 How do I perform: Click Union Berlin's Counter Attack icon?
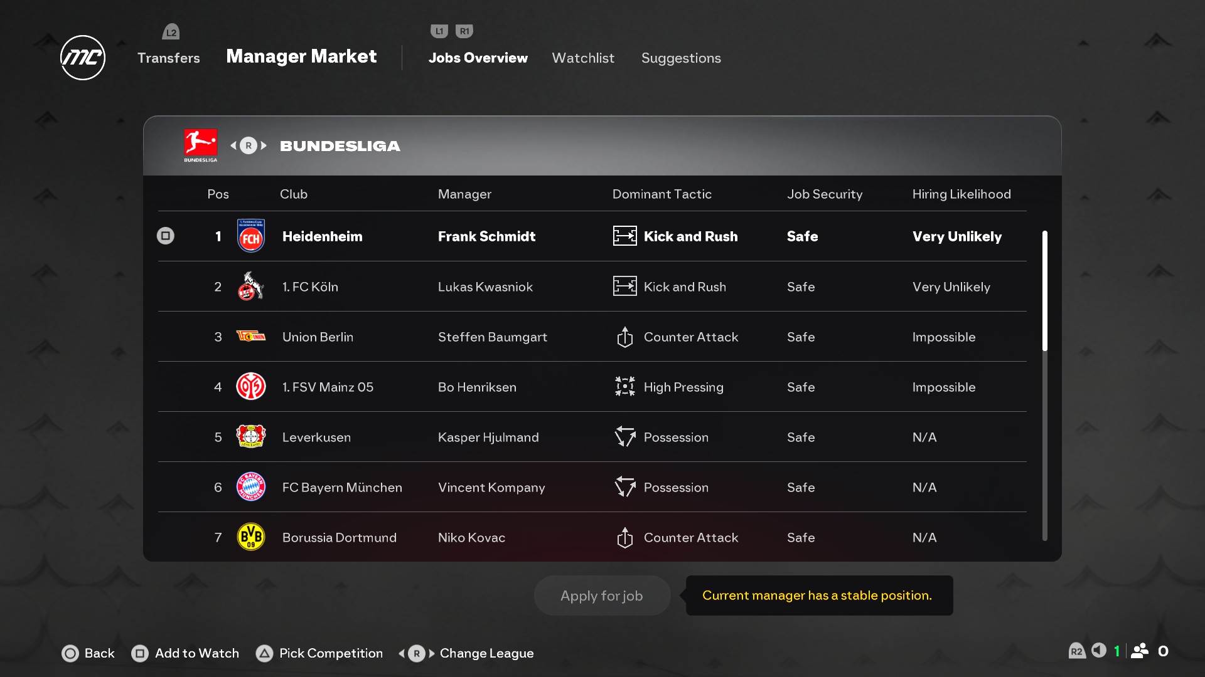pos(624,337)
